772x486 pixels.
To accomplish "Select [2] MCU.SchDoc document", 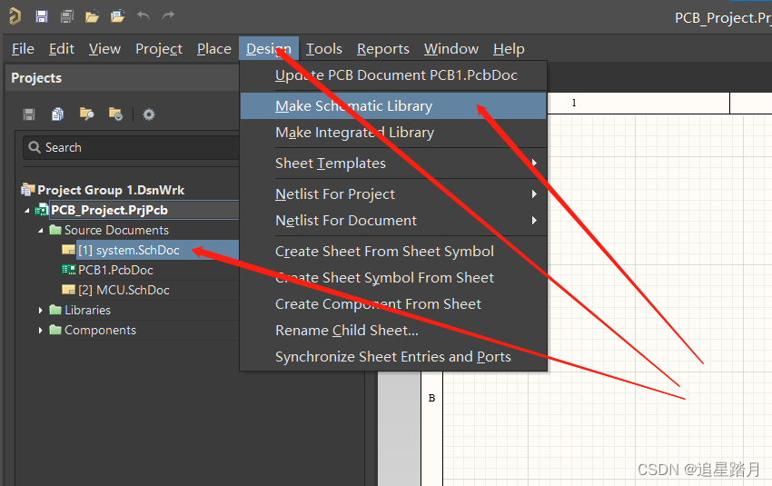I will coord(124,291).
